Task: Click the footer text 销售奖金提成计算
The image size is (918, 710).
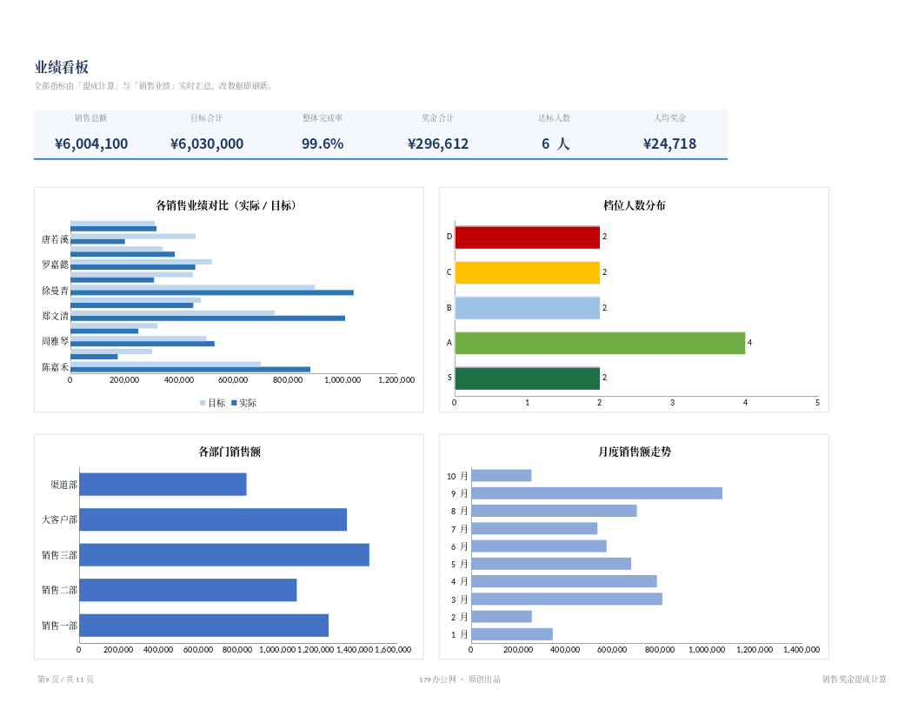Action: pos(855,679)
